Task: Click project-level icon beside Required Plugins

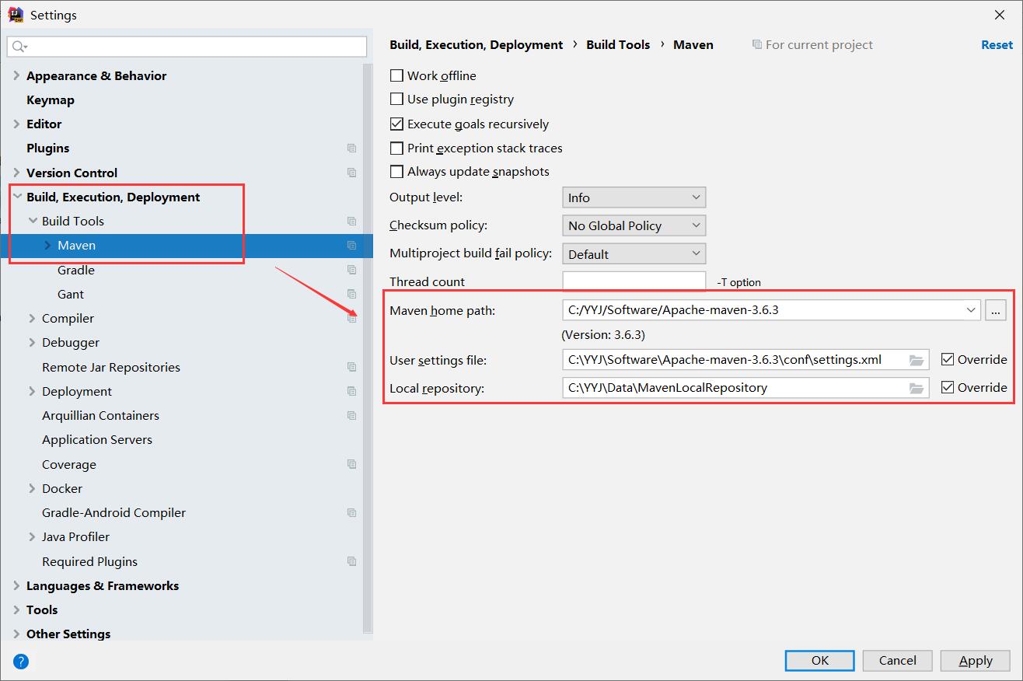Action: coord(351,561)
